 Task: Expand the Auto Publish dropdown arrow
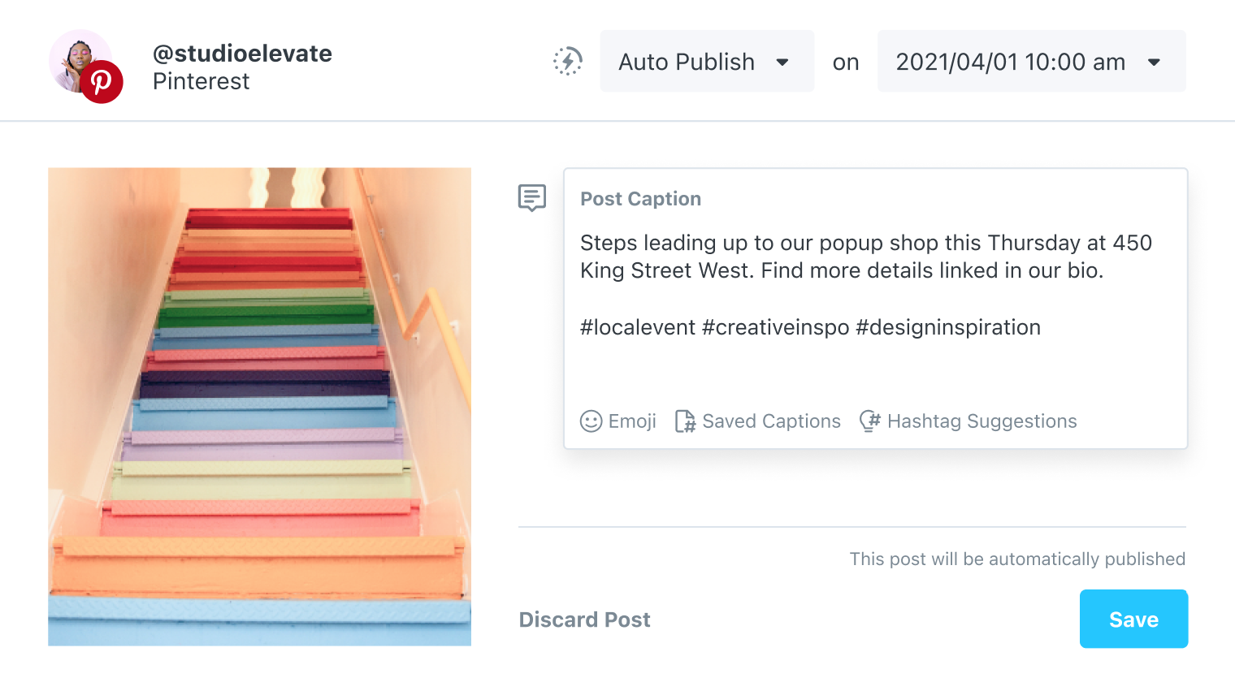tap(782, 63)
